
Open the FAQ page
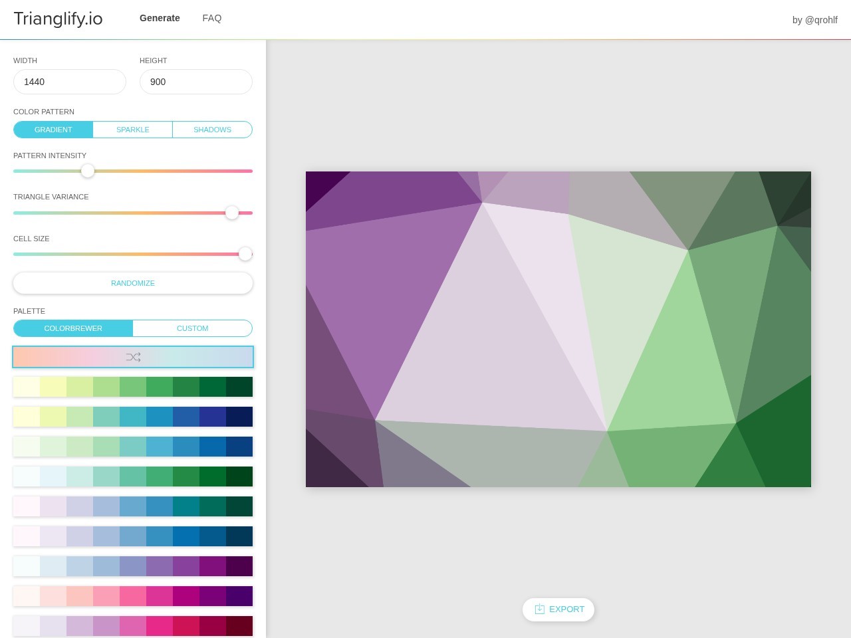coord(212,18)
